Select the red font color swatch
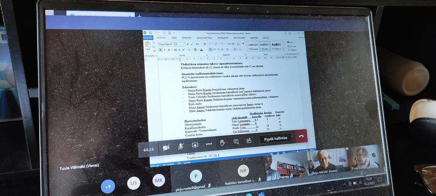Screen dimensions: 436x196 tap(201, 50)
